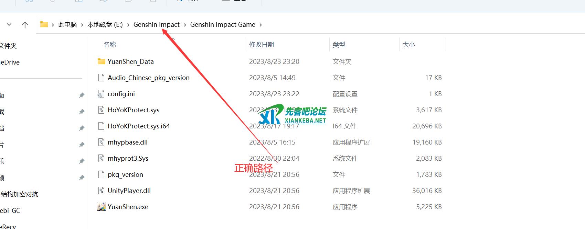Viewport: 585px width, 229px height.
Task: Sort files by 名称 column header
Action: (110, 45)
